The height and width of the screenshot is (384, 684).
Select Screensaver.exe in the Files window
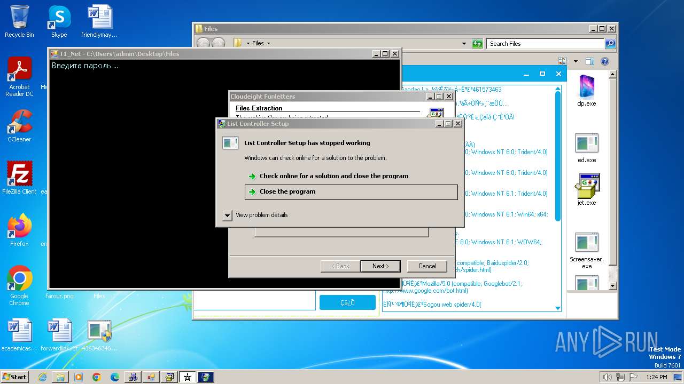587,251
